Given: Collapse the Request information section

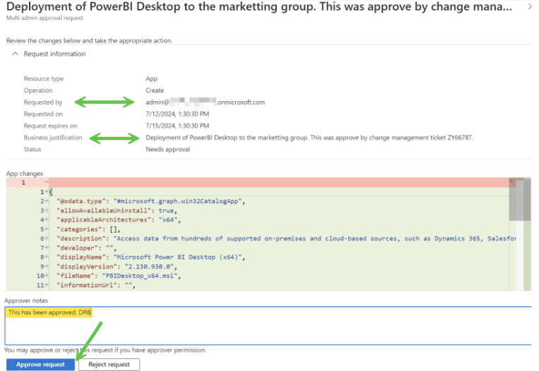Looking at the screenshot, I should (15, 54).
